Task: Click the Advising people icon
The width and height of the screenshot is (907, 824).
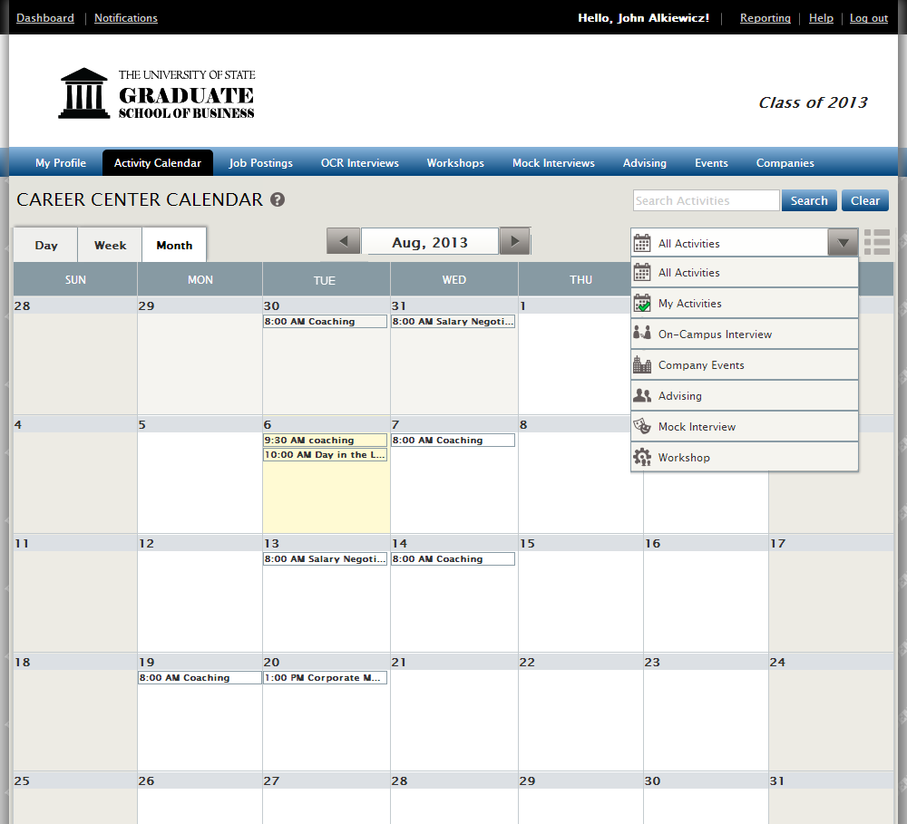Action: [x=642, y=395]
